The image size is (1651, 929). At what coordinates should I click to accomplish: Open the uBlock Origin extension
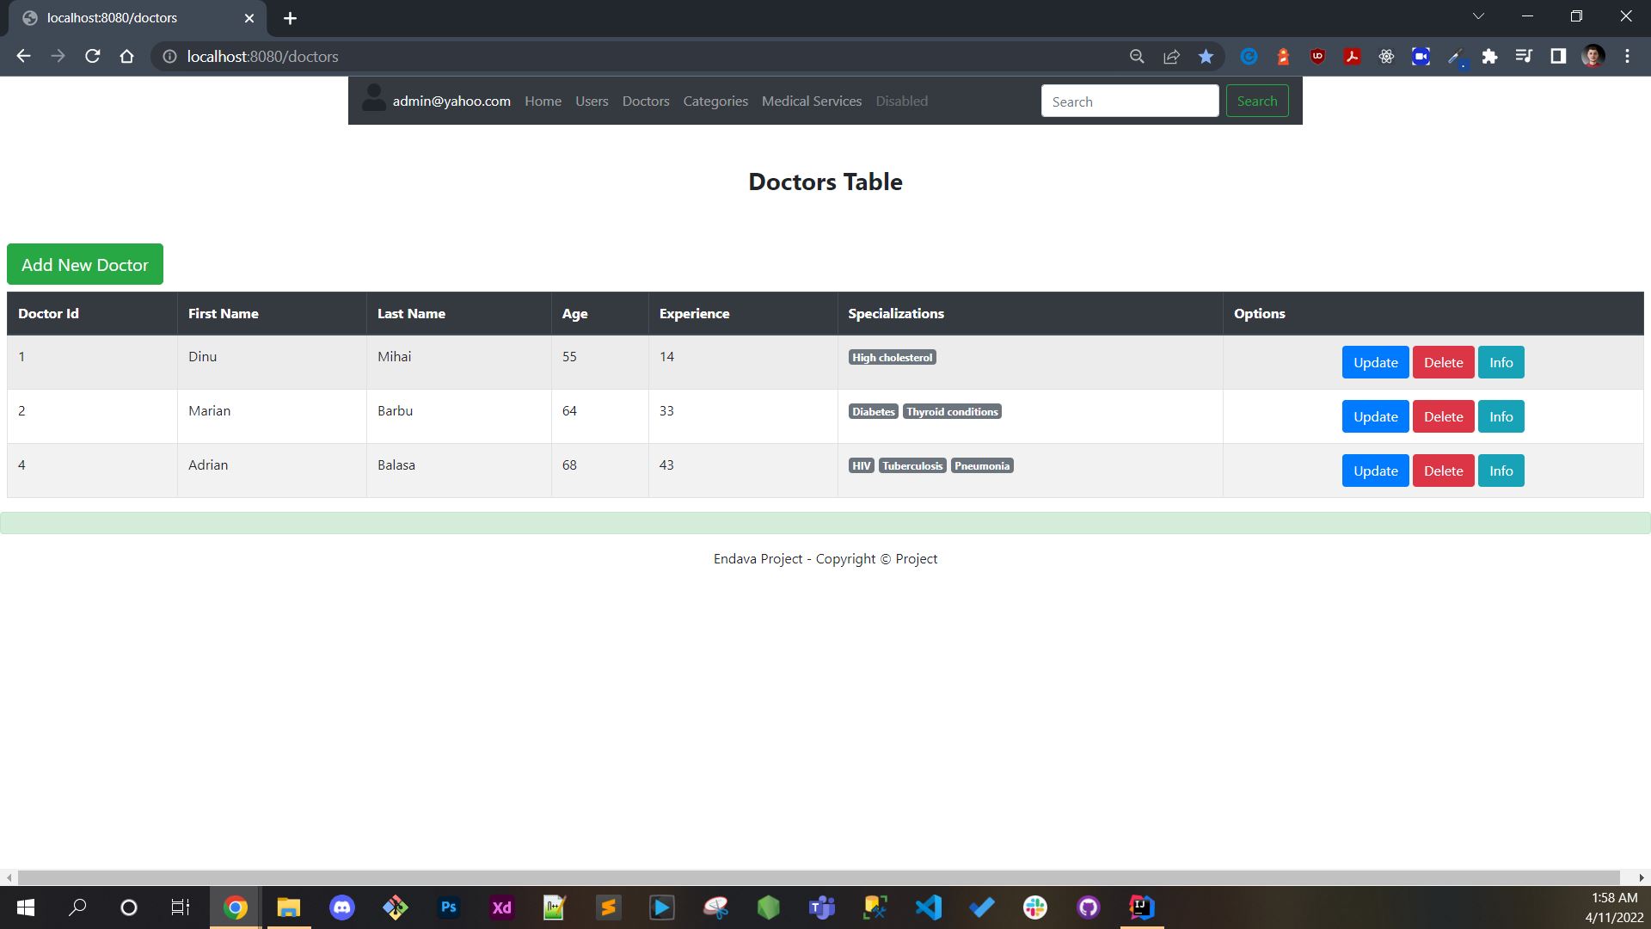pyautogui.click(x=1317, y=56)
